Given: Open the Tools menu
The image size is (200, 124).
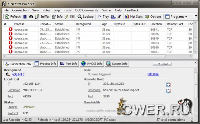Looking at the screenshot, I should pyautogui.click(x=68, y=10).
